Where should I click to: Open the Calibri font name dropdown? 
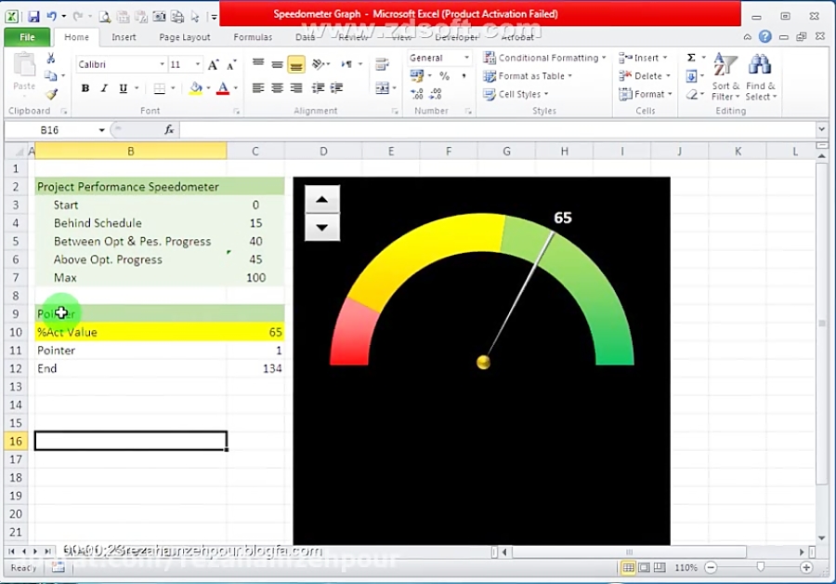tap(162, 64)
